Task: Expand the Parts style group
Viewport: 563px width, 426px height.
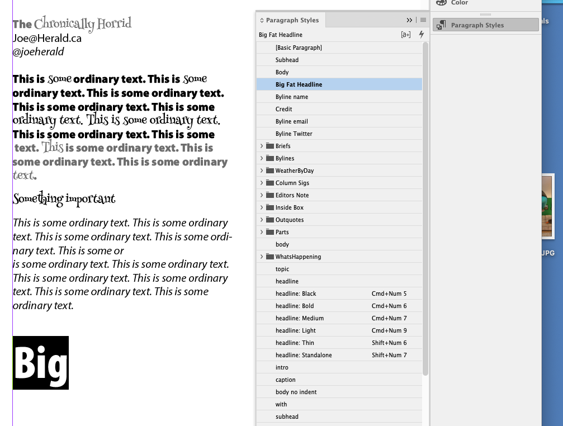Action: click(x=262, y=232)
